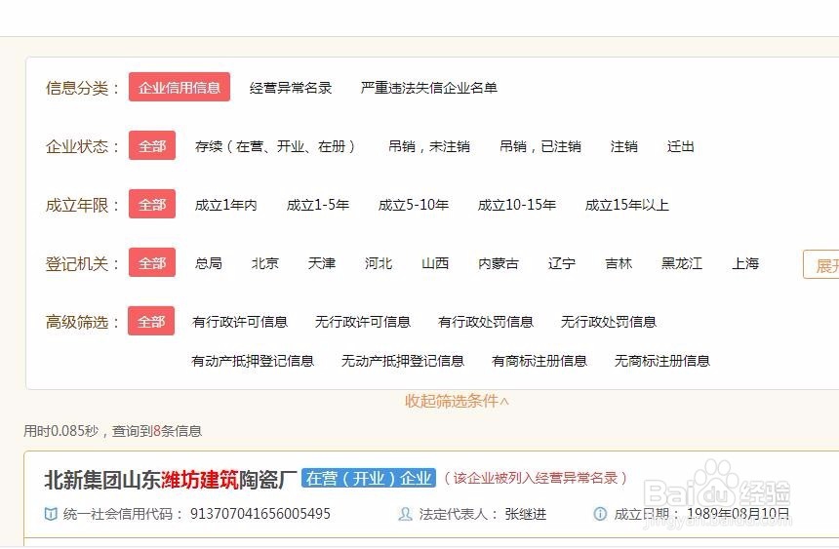Click the query result count text 查询到8条信息

point(157,431)
